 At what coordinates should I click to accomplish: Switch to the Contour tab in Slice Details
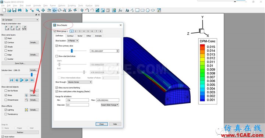(70, 36)
